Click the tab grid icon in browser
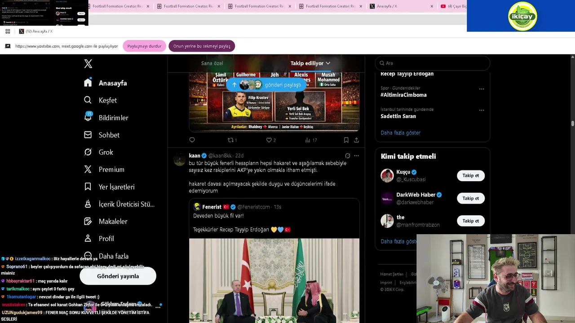 click(8, 31)
